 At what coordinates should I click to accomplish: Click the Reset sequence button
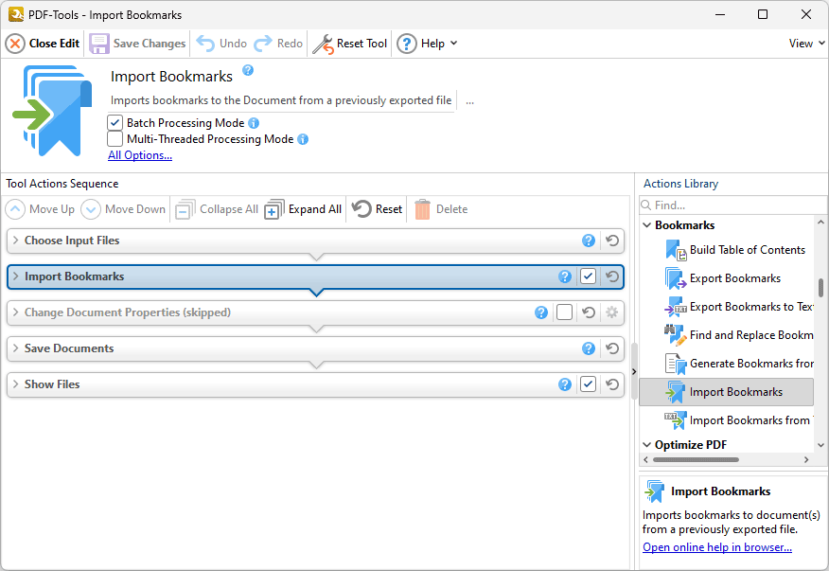pyautogui.click(x=378, y=209)
